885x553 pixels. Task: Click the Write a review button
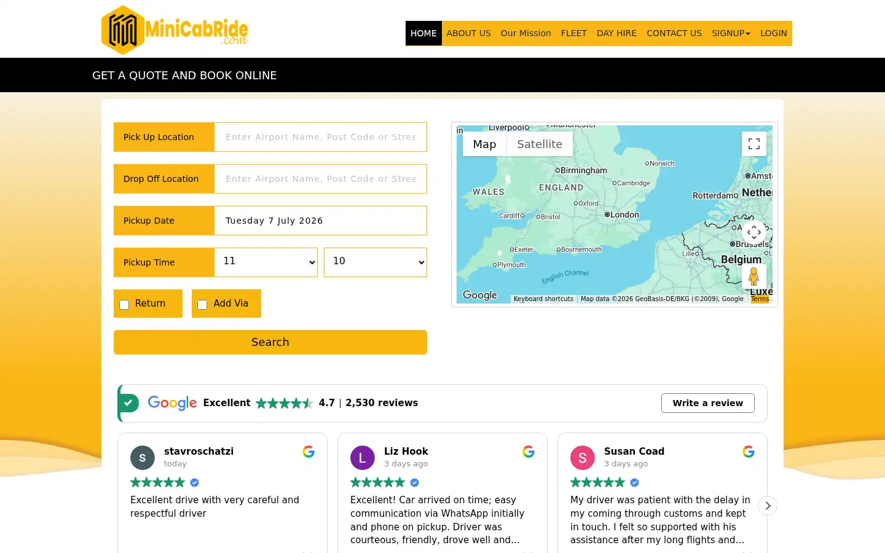pos(708,403)
